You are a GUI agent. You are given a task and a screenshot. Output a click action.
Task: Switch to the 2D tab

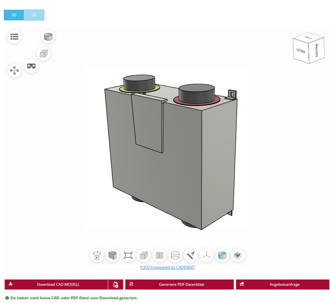[x=34, y=15]
